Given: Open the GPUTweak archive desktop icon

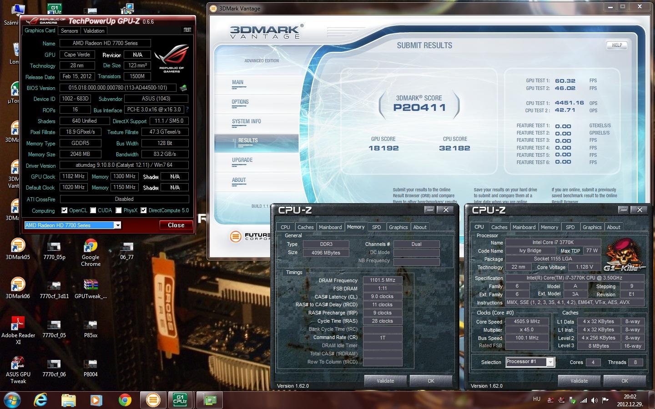Looking at the screenshot, I should click(x=91, y=288).
